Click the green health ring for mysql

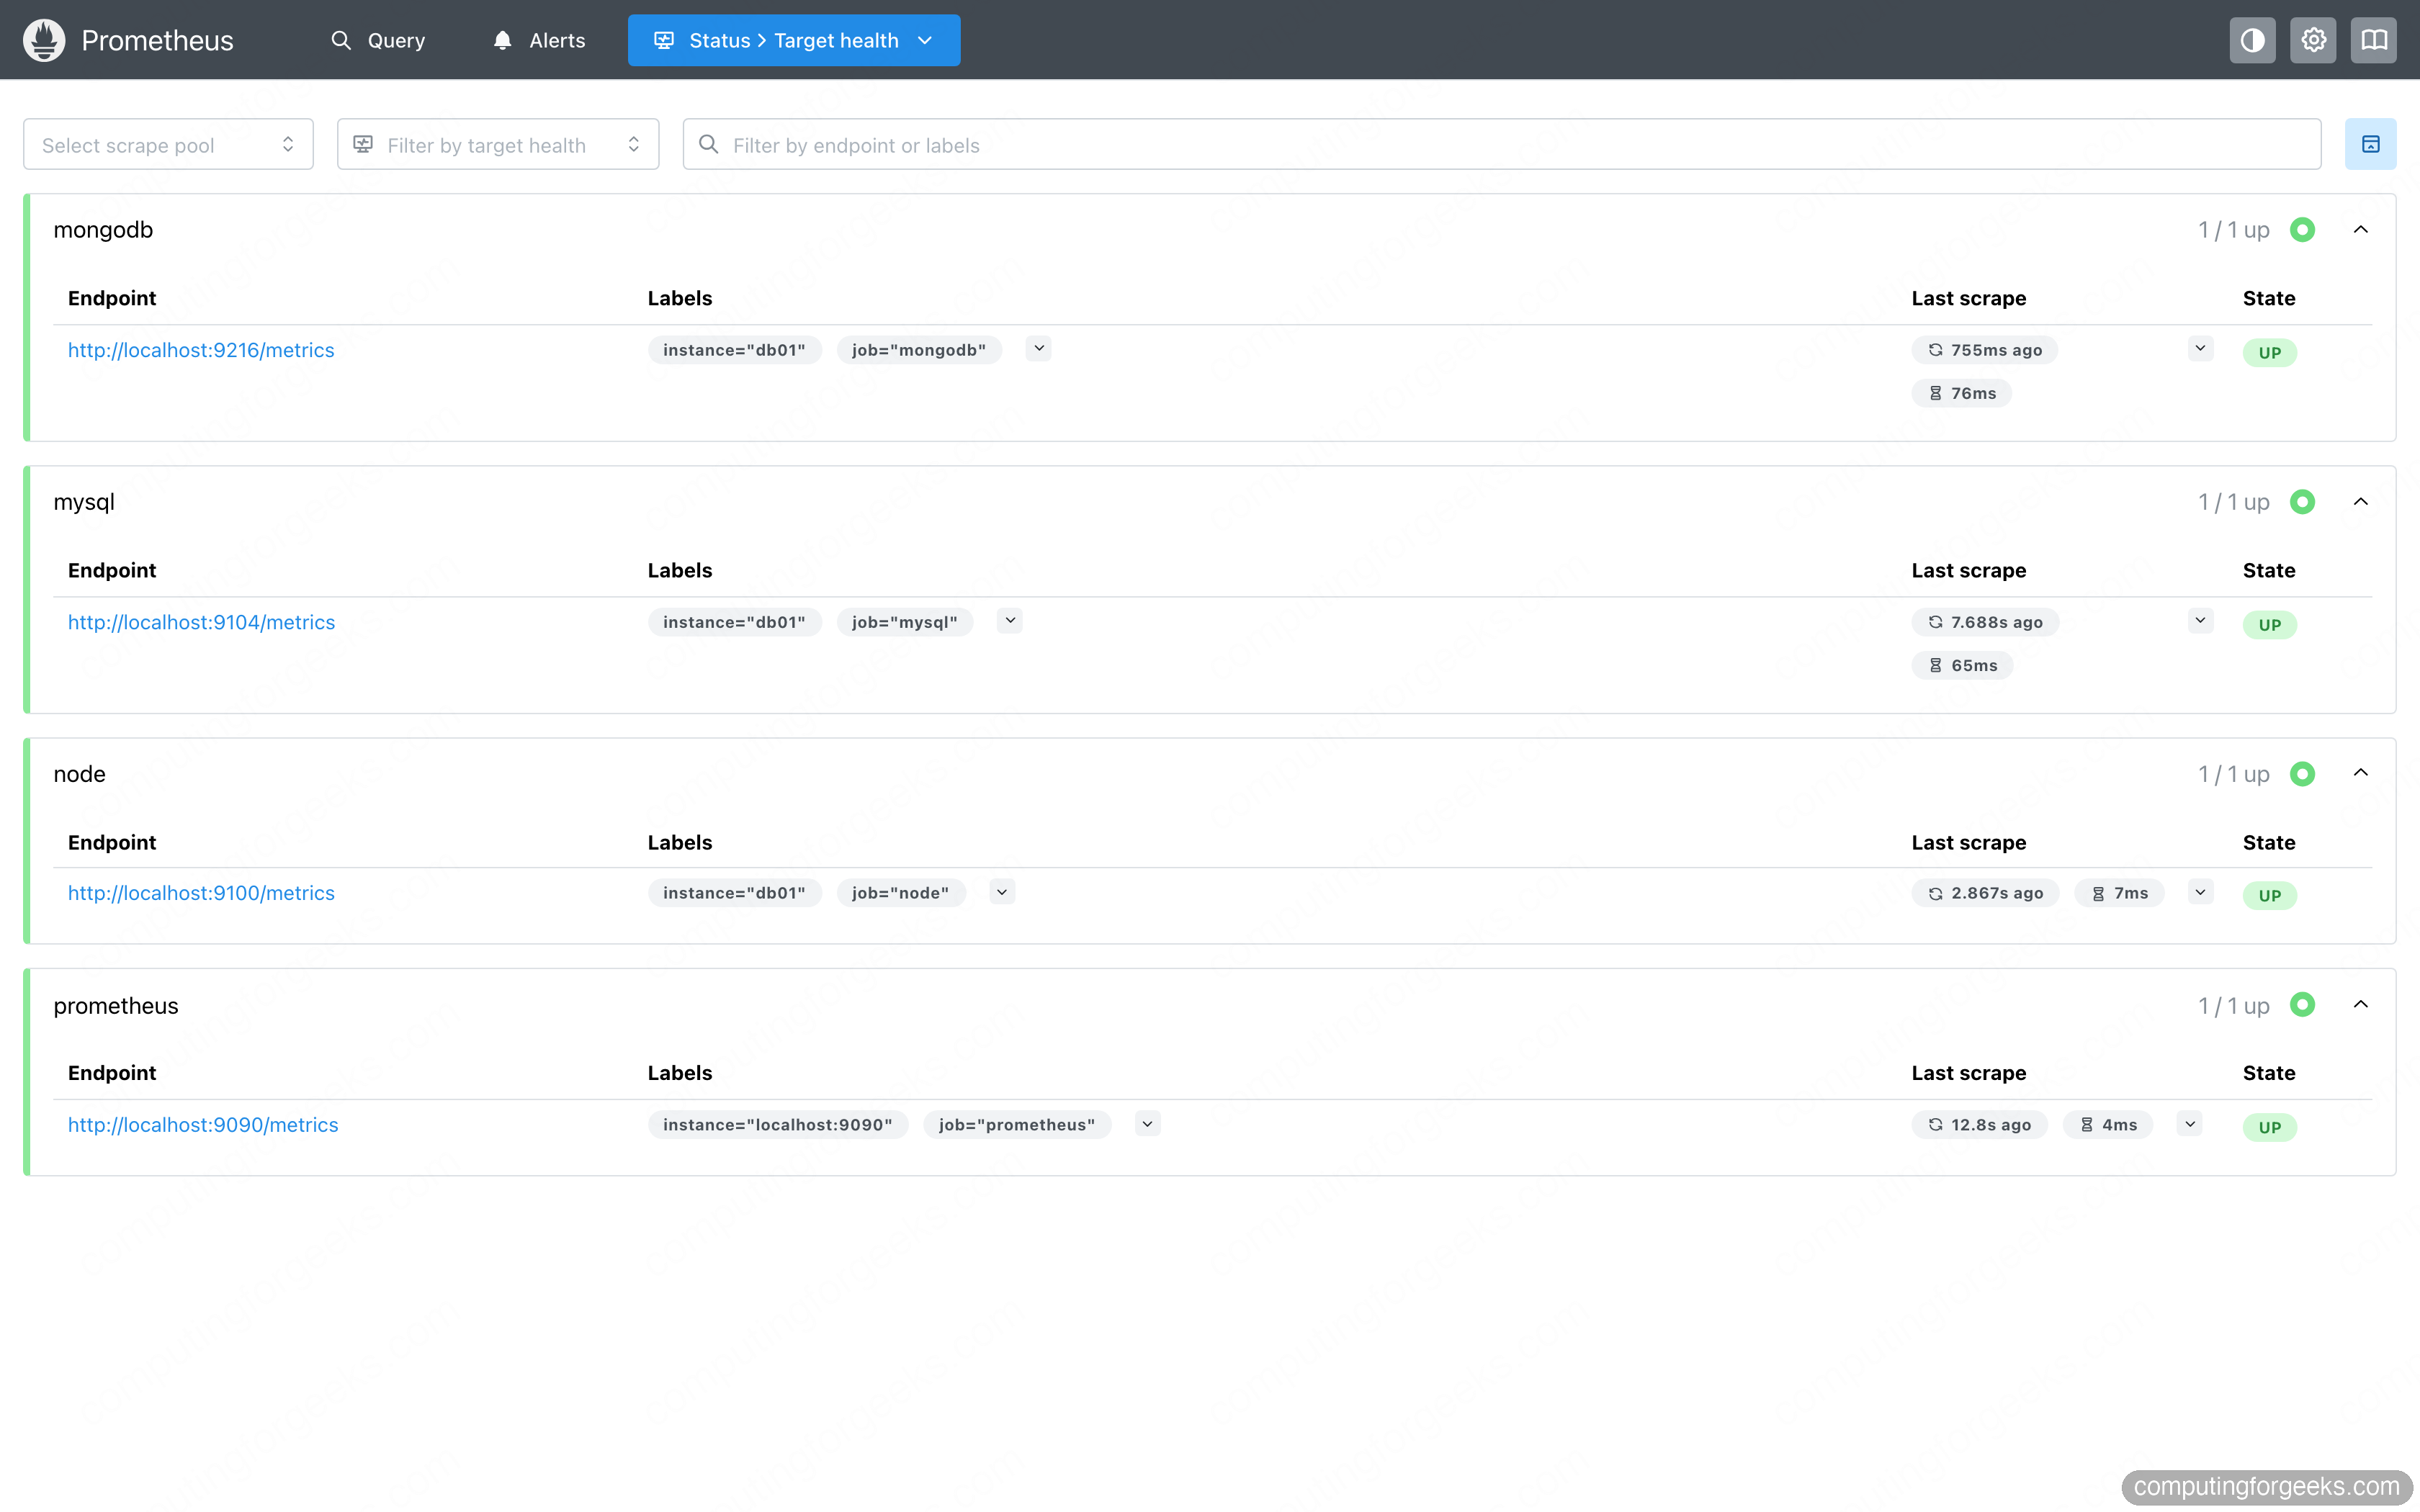pyautogui.click(x=2302, y=502)
